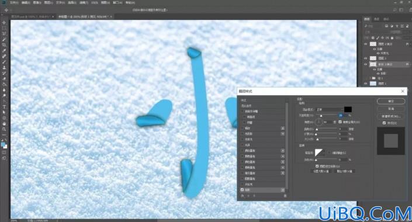Click the lock all padlock icon
This screenshot has width=412, height=222.
392,38
